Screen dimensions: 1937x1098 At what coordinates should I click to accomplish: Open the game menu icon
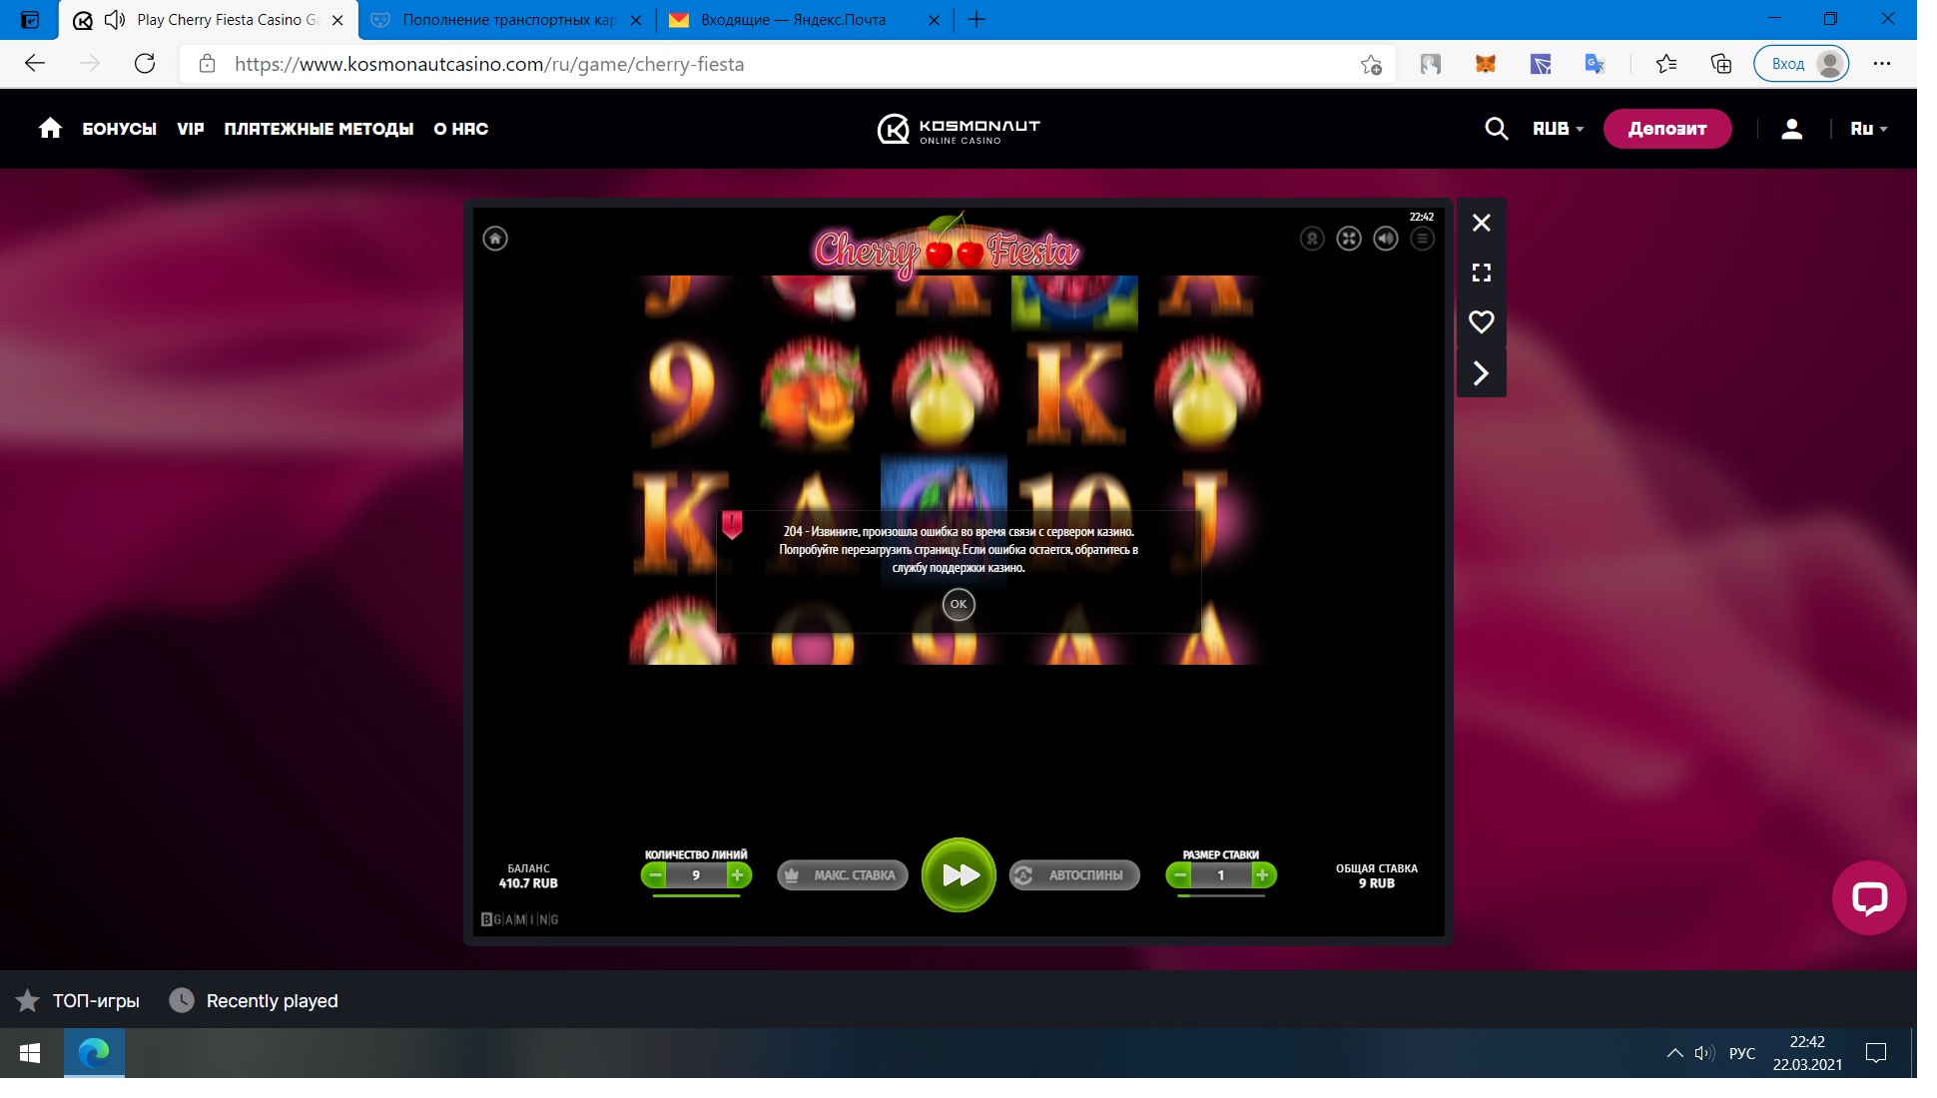(1422, 239)
